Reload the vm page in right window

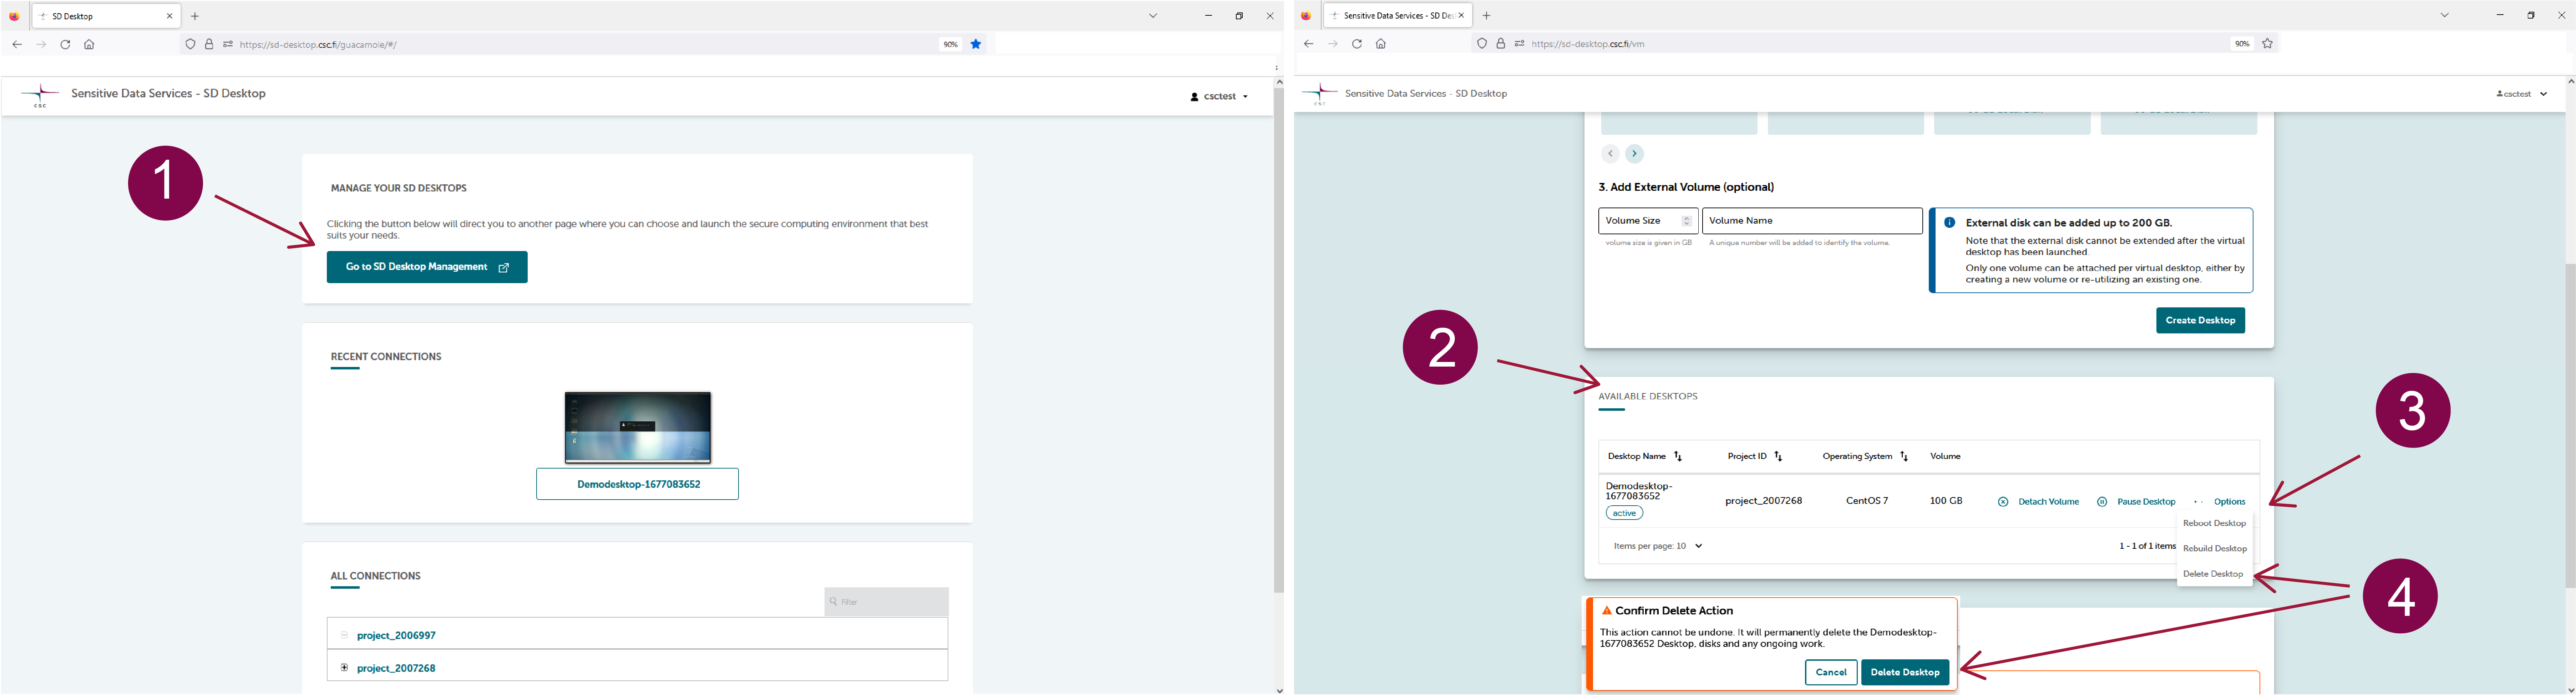click(1357, 44)
